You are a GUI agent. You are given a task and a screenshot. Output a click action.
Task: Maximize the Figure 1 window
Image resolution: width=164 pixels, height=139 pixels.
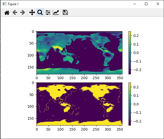pyautogui.click(x=146, y=4)
